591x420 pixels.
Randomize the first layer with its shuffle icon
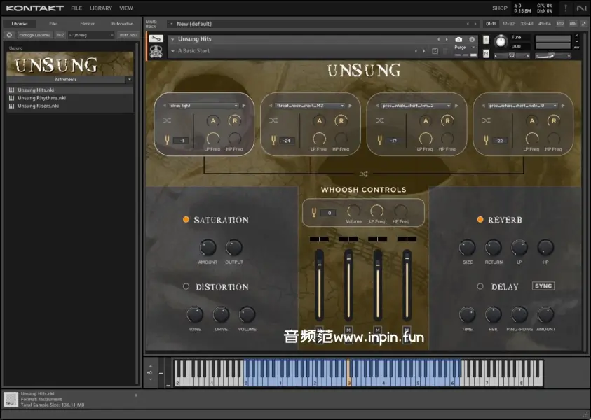tap(167, 120)
